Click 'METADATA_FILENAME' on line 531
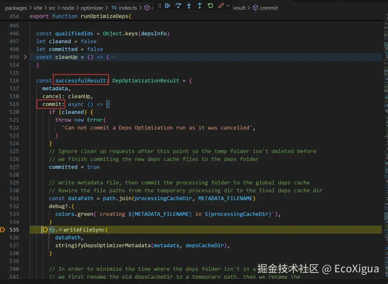 225,198
